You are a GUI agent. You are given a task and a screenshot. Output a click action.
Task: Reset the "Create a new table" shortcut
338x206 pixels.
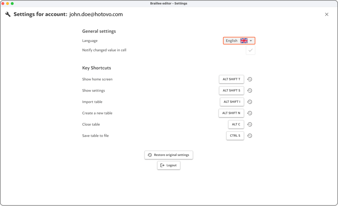pos(250,113)
